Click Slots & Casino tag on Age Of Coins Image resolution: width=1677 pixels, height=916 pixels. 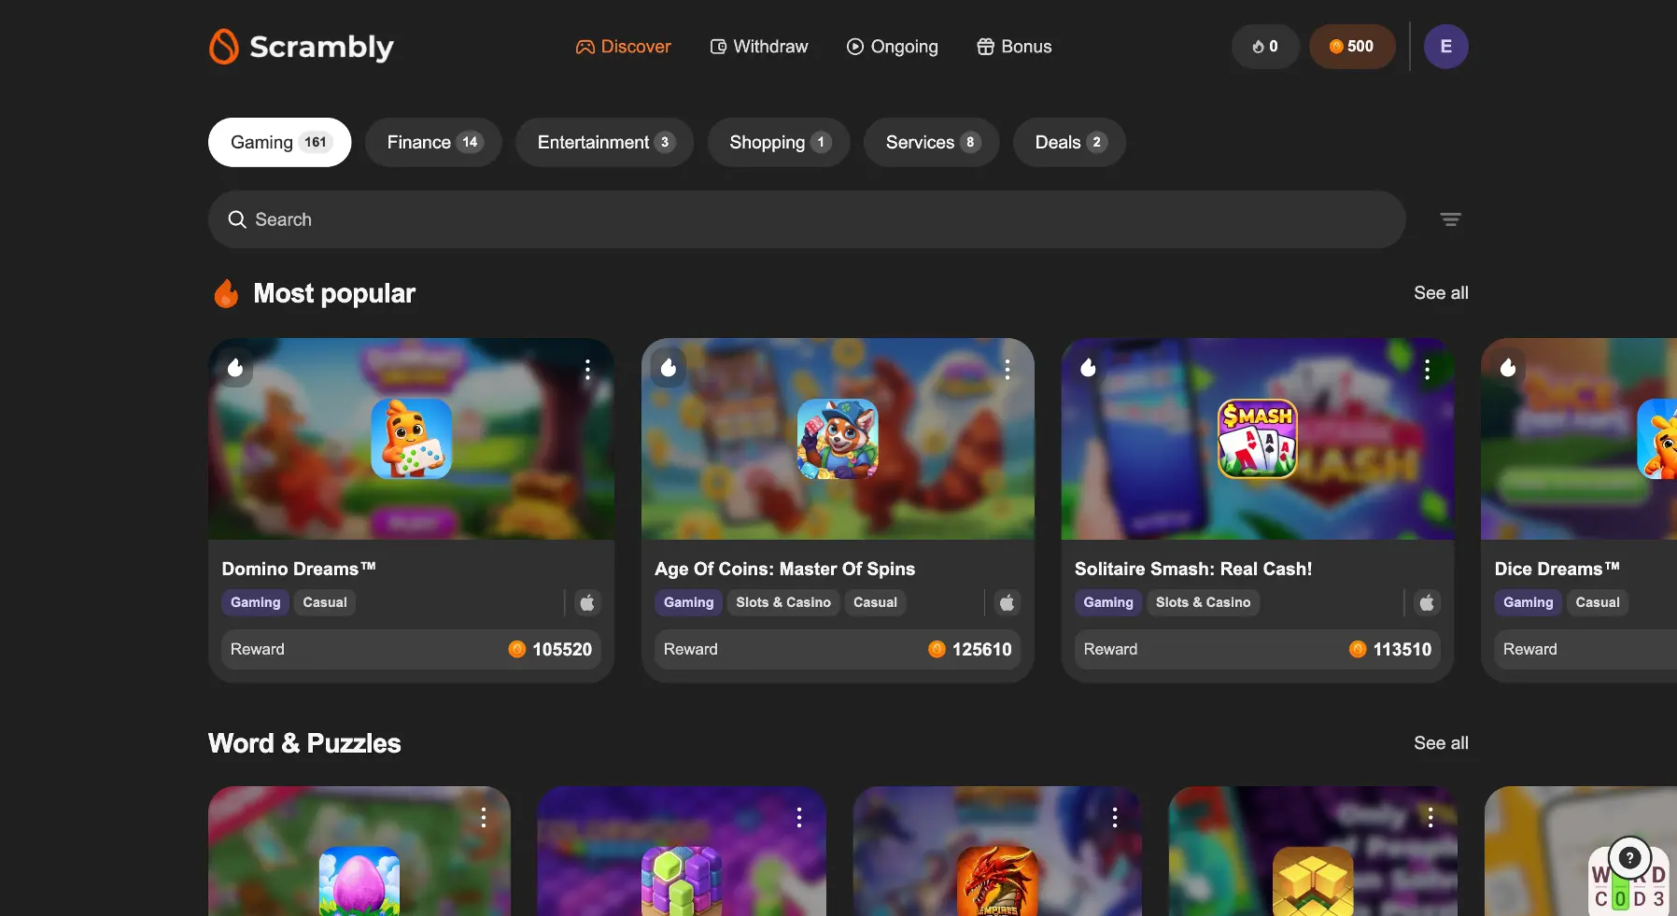[783, 602]
